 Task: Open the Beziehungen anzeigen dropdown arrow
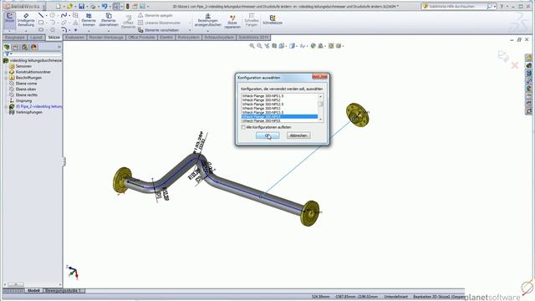[207, 31]
